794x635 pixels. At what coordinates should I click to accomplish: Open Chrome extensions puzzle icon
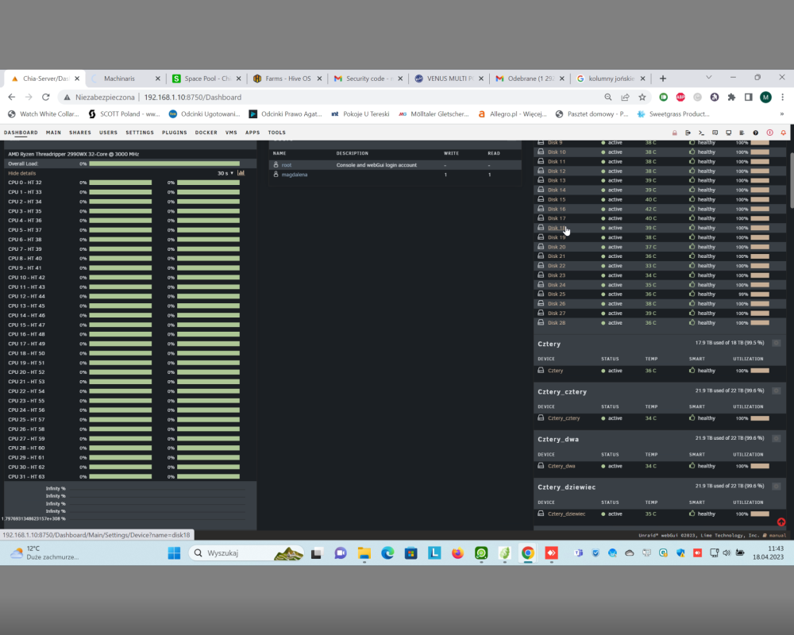(731, 97)
